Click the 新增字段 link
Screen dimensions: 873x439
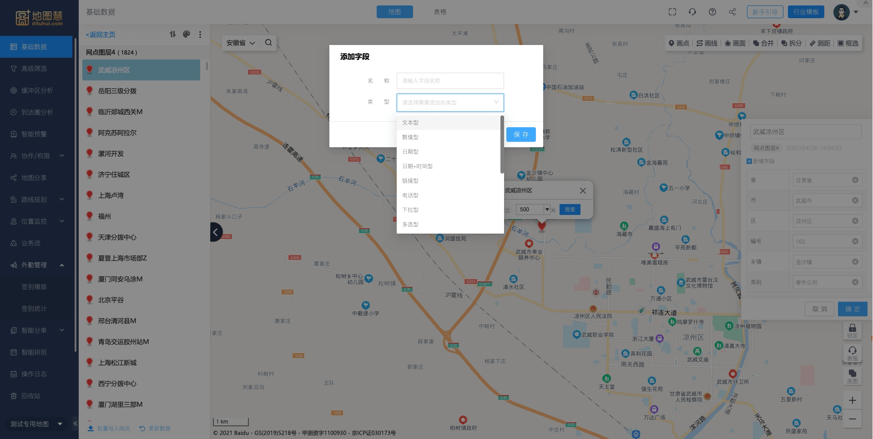(761, 161)
